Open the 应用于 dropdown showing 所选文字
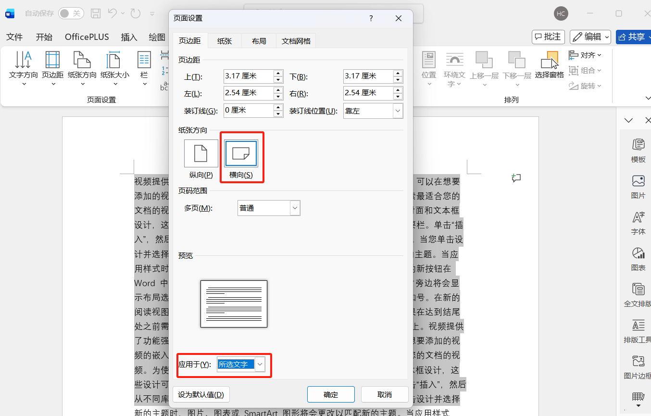Image resolution: width=651 pixels, height=416 pixels. pos(260,364)
